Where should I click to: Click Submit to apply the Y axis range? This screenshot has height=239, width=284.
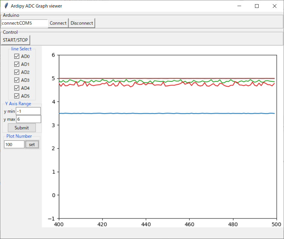pyautogui.click(x=21, y=127)
